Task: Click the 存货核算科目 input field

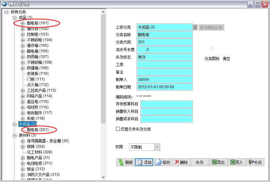Action: (166, 104)
